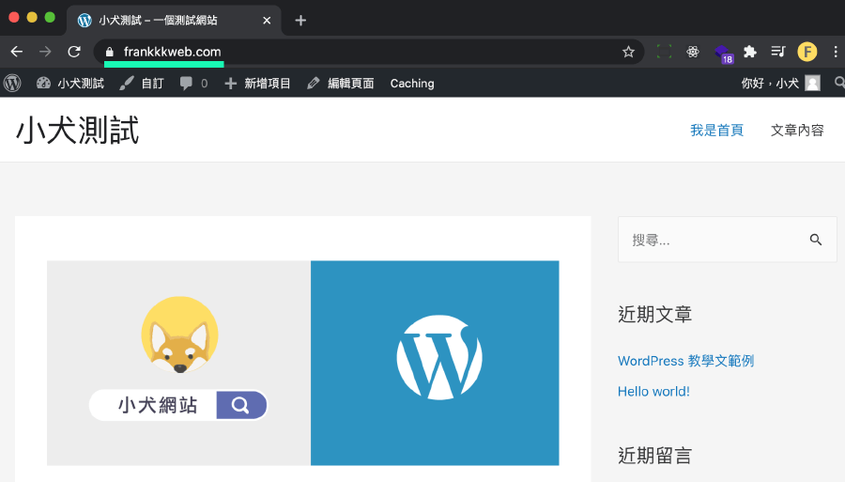The height and width of the screenshot is (482, 845).
Task: Click 編輯頁面 in admin bar
Action: 341,83
